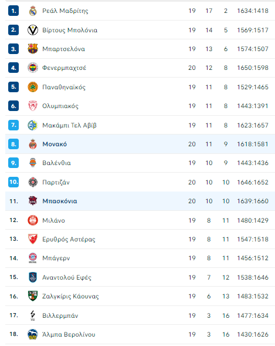Click the Real Madrid team logo
275x346 pixels.
pyautogui.click(x=33, y=11)
